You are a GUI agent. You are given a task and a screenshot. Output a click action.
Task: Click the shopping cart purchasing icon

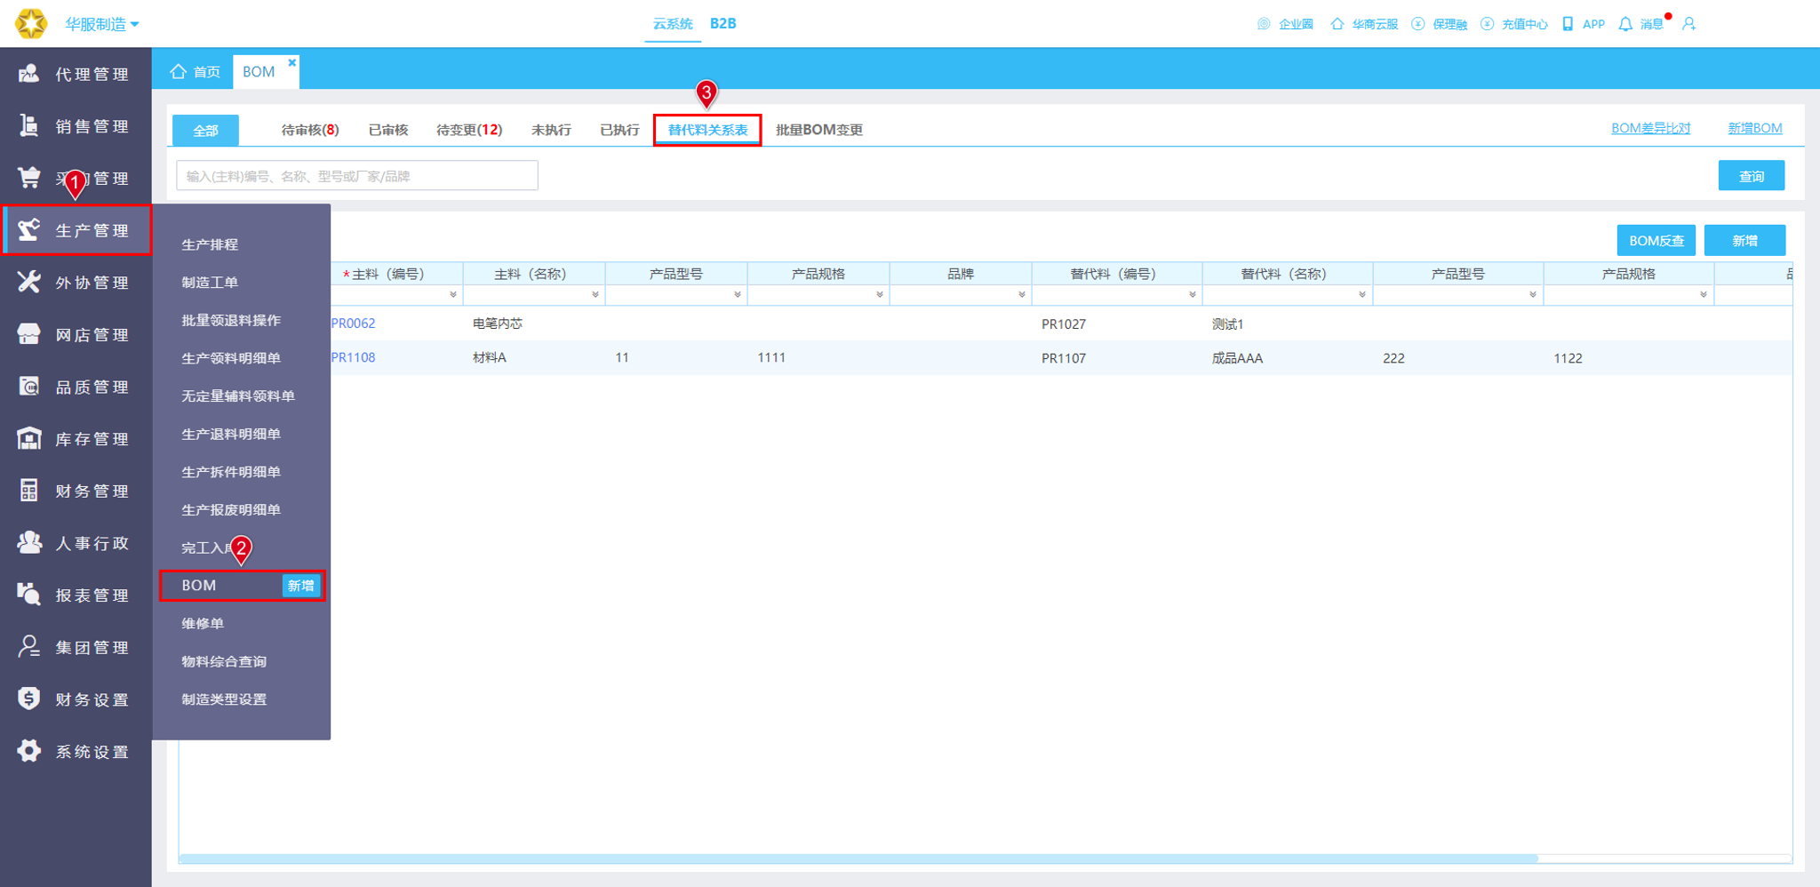28,178
